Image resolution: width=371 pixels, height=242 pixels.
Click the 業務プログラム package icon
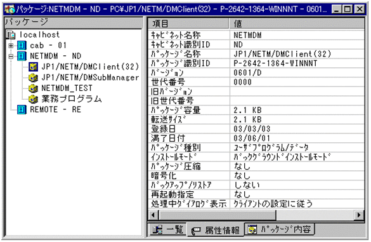pyautogui.click(x=33, y=99)
